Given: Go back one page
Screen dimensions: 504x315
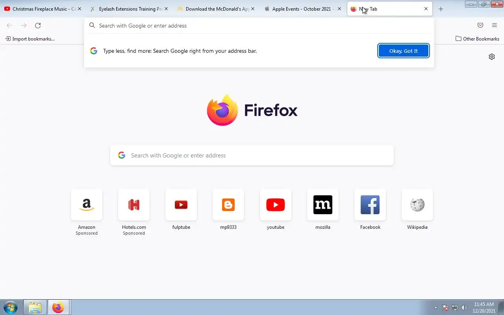Looking at the screenshot, I should click(9, 25).
